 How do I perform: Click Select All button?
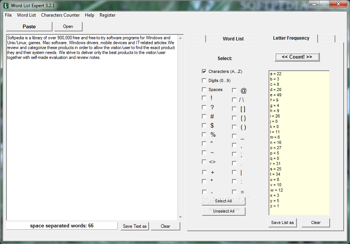coord(223,201)
